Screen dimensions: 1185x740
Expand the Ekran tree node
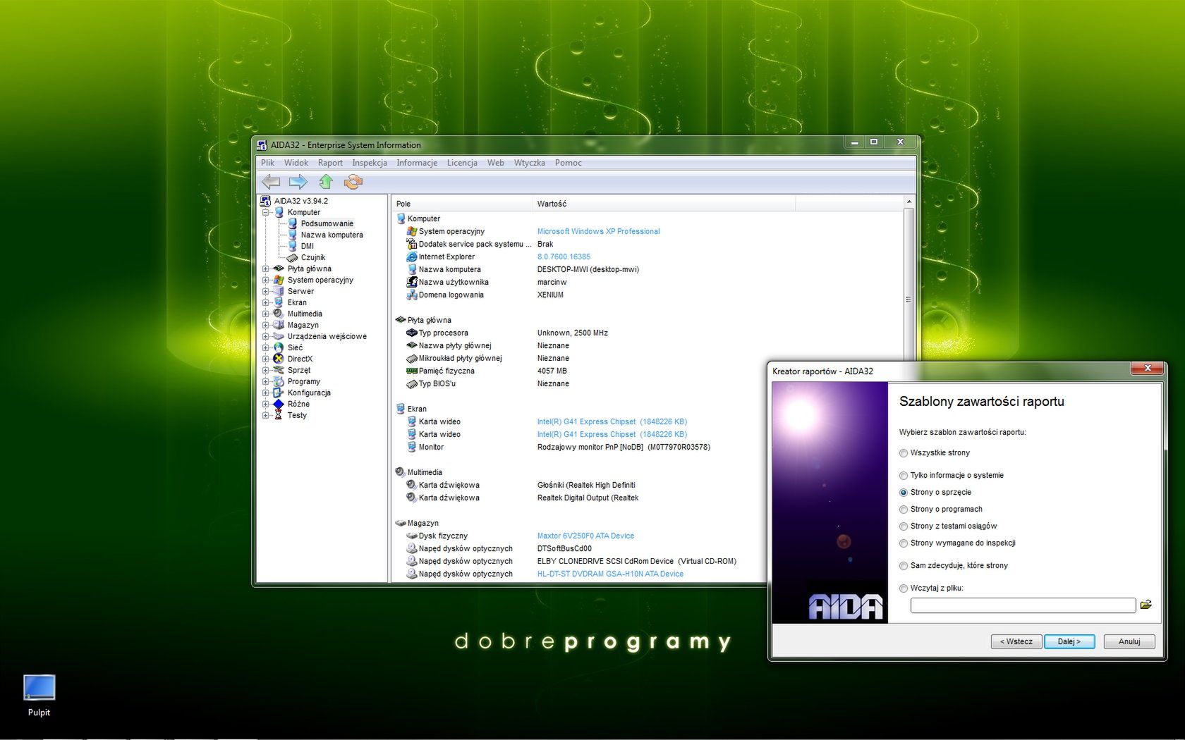[266, 302]
